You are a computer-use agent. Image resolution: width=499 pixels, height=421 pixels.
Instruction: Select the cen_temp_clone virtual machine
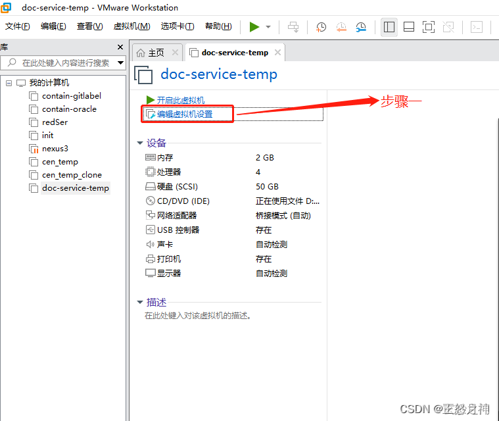(72, 175)
